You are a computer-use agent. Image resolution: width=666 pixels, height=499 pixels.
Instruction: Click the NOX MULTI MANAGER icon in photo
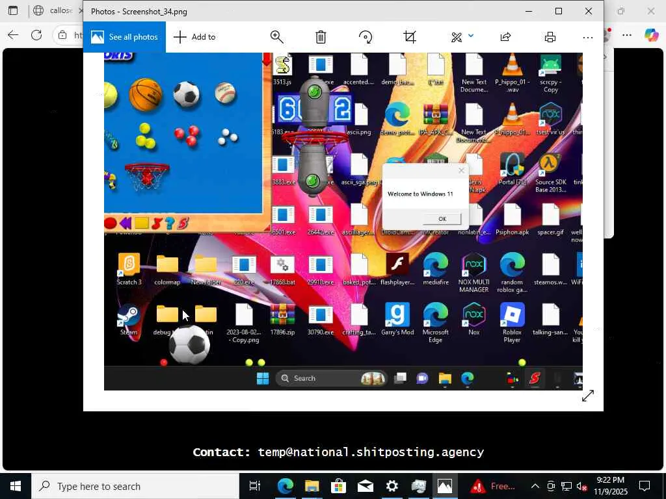click(473, 272)
